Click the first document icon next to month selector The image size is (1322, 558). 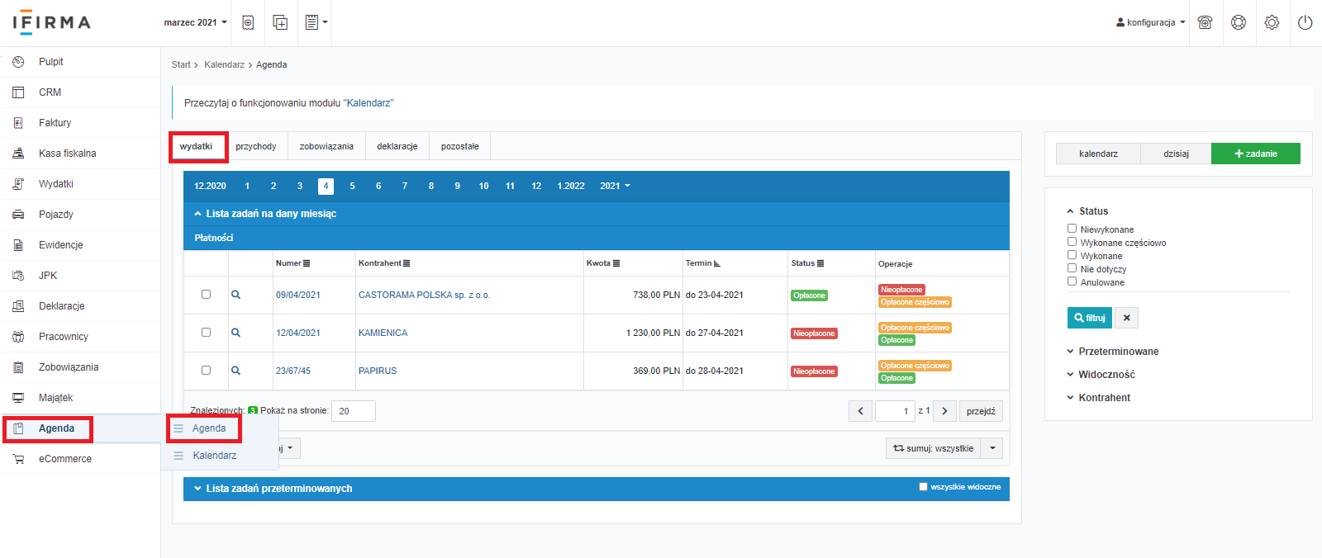pos(248,22)
